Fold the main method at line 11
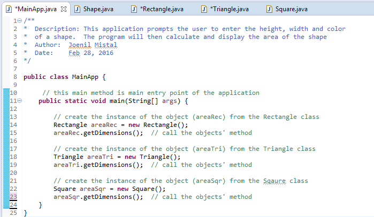 [x=19, y=101]
